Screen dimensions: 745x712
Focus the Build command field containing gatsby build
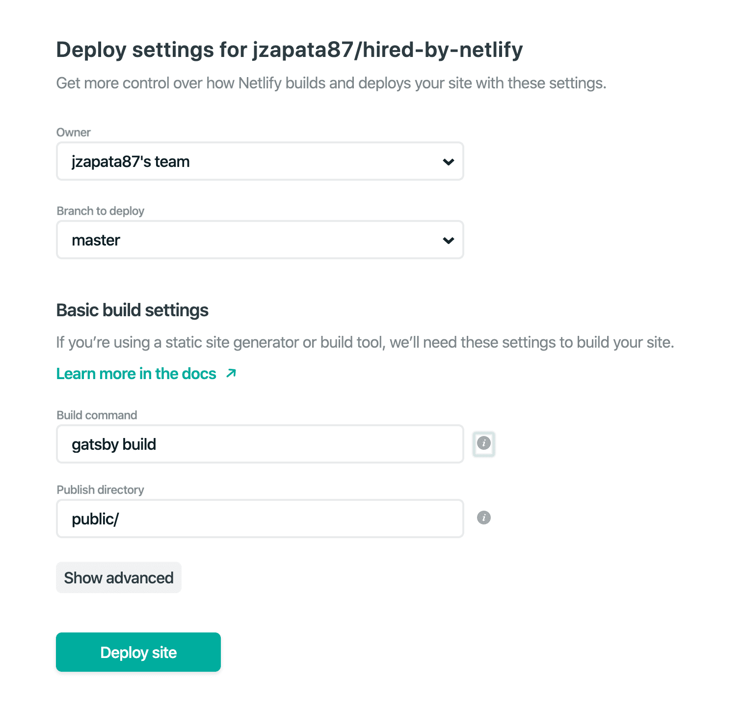[x=260, y=444]
